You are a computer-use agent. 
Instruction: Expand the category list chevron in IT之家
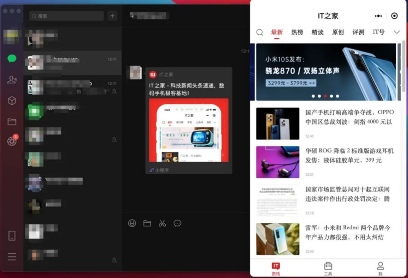coord(397,32)
